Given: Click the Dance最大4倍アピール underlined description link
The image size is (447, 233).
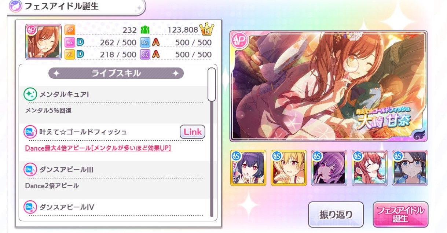Looking at the screenshot, I should pos(98,148).
